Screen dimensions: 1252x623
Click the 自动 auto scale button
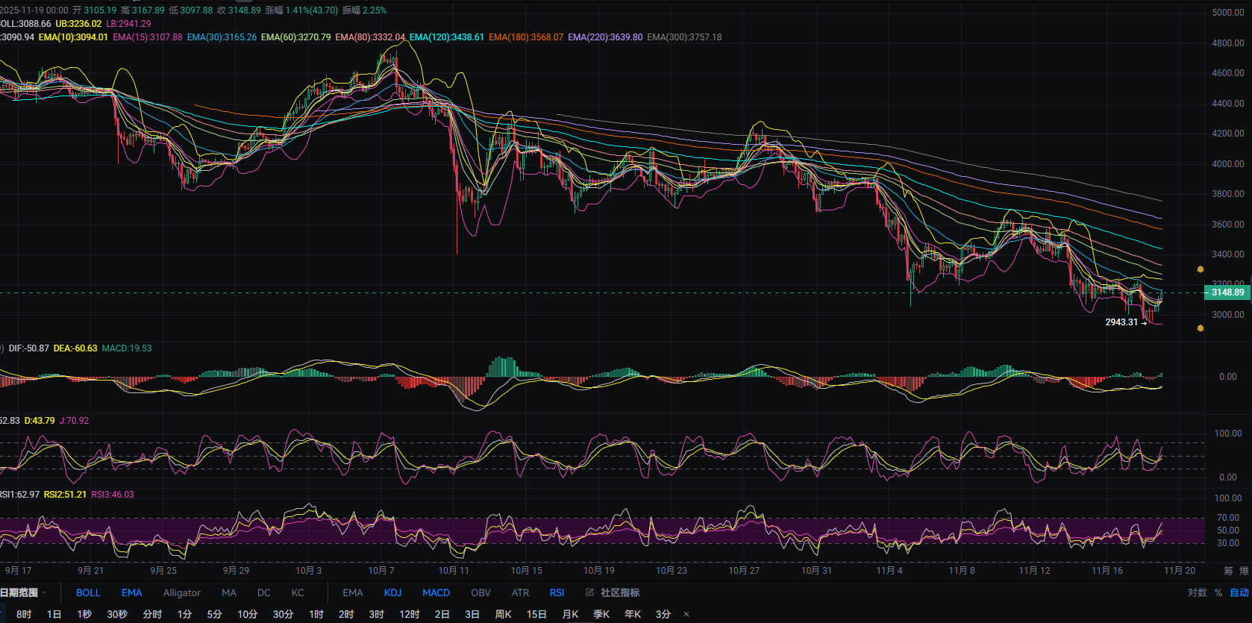[1239, 592]
